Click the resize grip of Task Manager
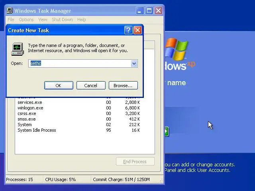 coord(161,181)
